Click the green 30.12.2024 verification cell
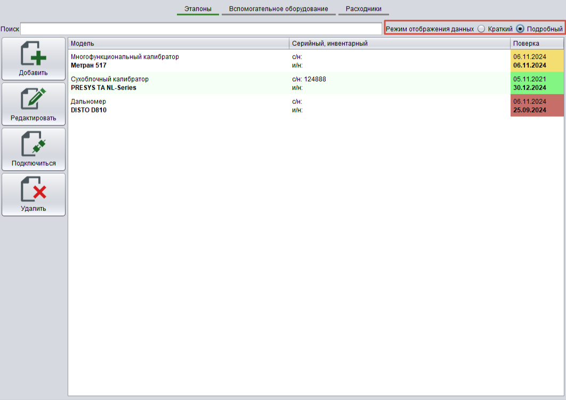Viewport: 566px width, 400px height. click(x=537, y=83)
